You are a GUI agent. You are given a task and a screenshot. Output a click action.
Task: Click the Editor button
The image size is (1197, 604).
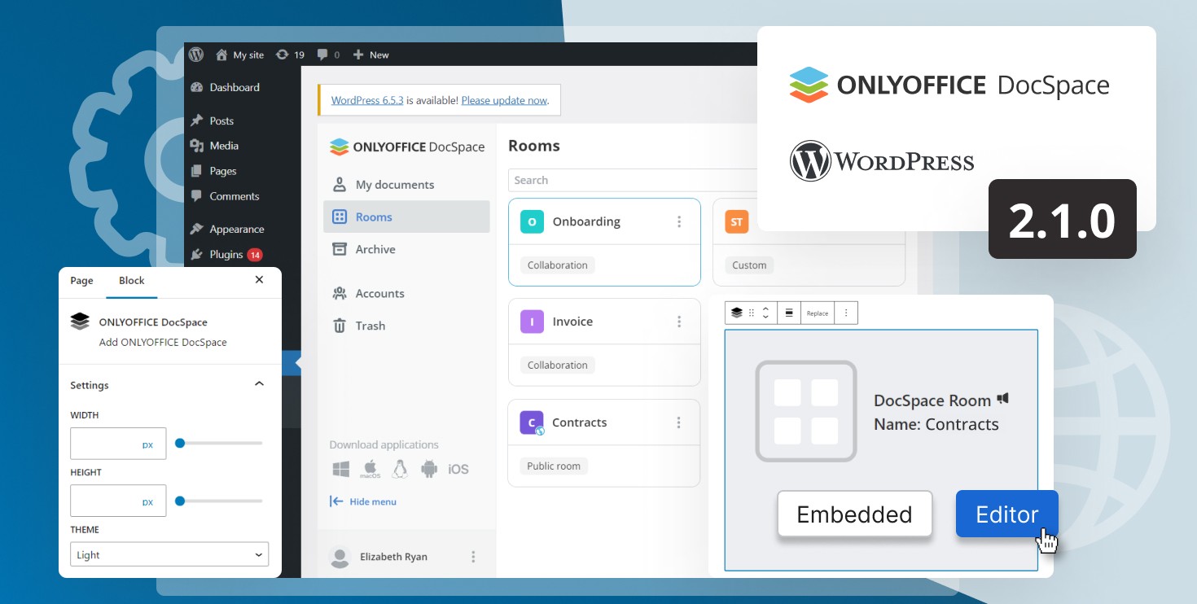click(x=1006, y=514)
